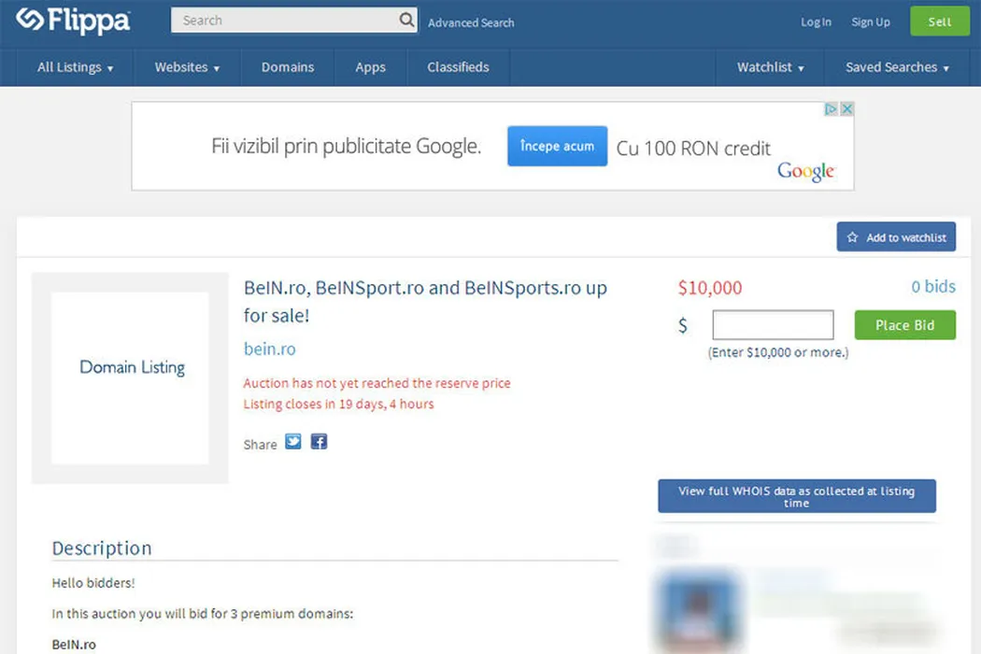Image resolution: width=981 pixels, height=654 pixels.
Task: Click the Flippa logo
Action: (73, 21)
